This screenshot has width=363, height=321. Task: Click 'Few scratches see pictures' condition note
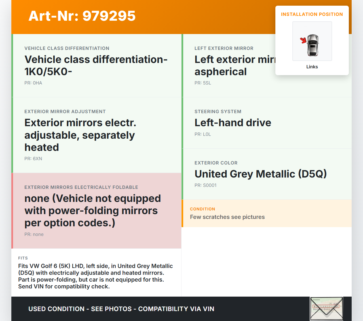coord(227,217)
